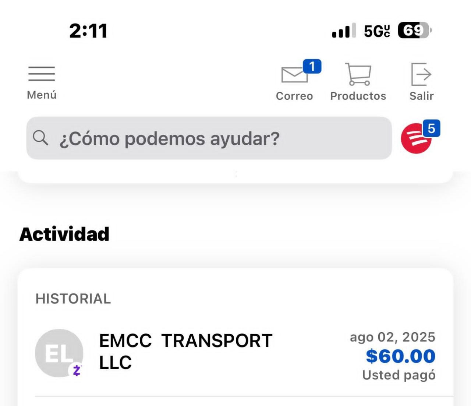Tap the battery indicator in status bar
Viewport: 471px width, 406px height.
(414, 31)
